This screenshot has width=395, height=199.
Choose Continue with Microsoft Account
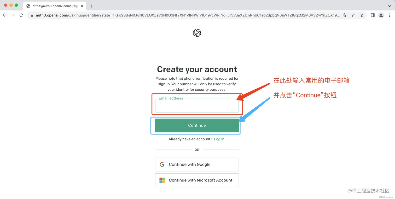tap(197, 180)
